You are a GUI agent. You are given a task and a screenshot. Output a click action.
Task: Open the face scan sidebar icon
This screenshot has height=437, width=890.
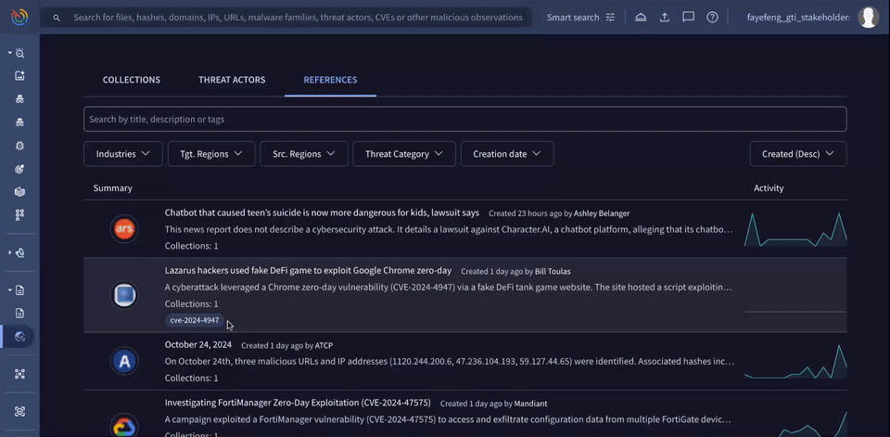[x=19, y=411]
